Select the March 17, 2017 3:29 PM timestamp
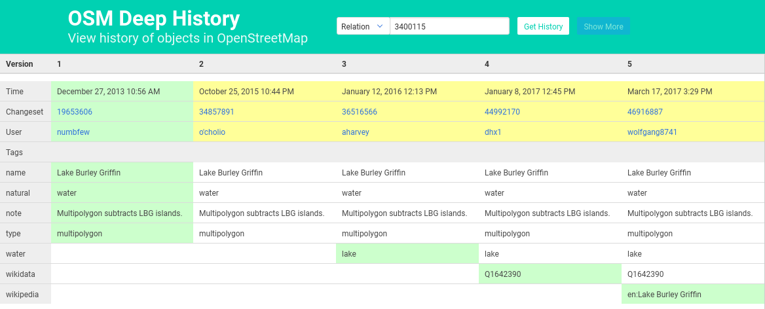The height and width of the screenshot is (309, 765). tap(670, 91)
